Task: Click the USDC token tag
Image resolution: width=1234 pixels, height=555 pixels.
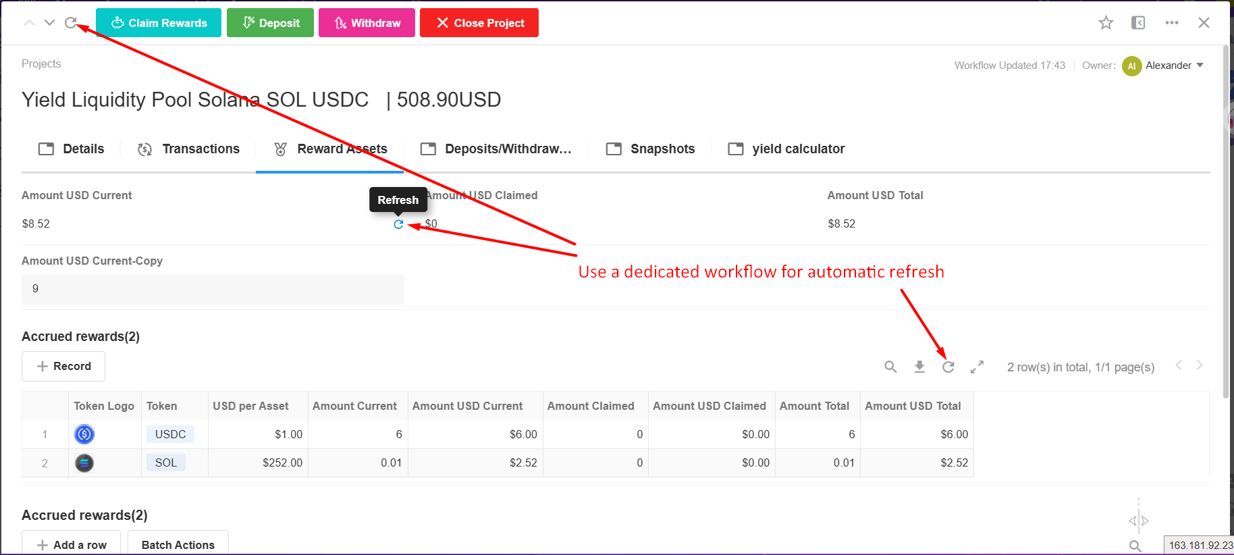Action: (x=170, y=434)
